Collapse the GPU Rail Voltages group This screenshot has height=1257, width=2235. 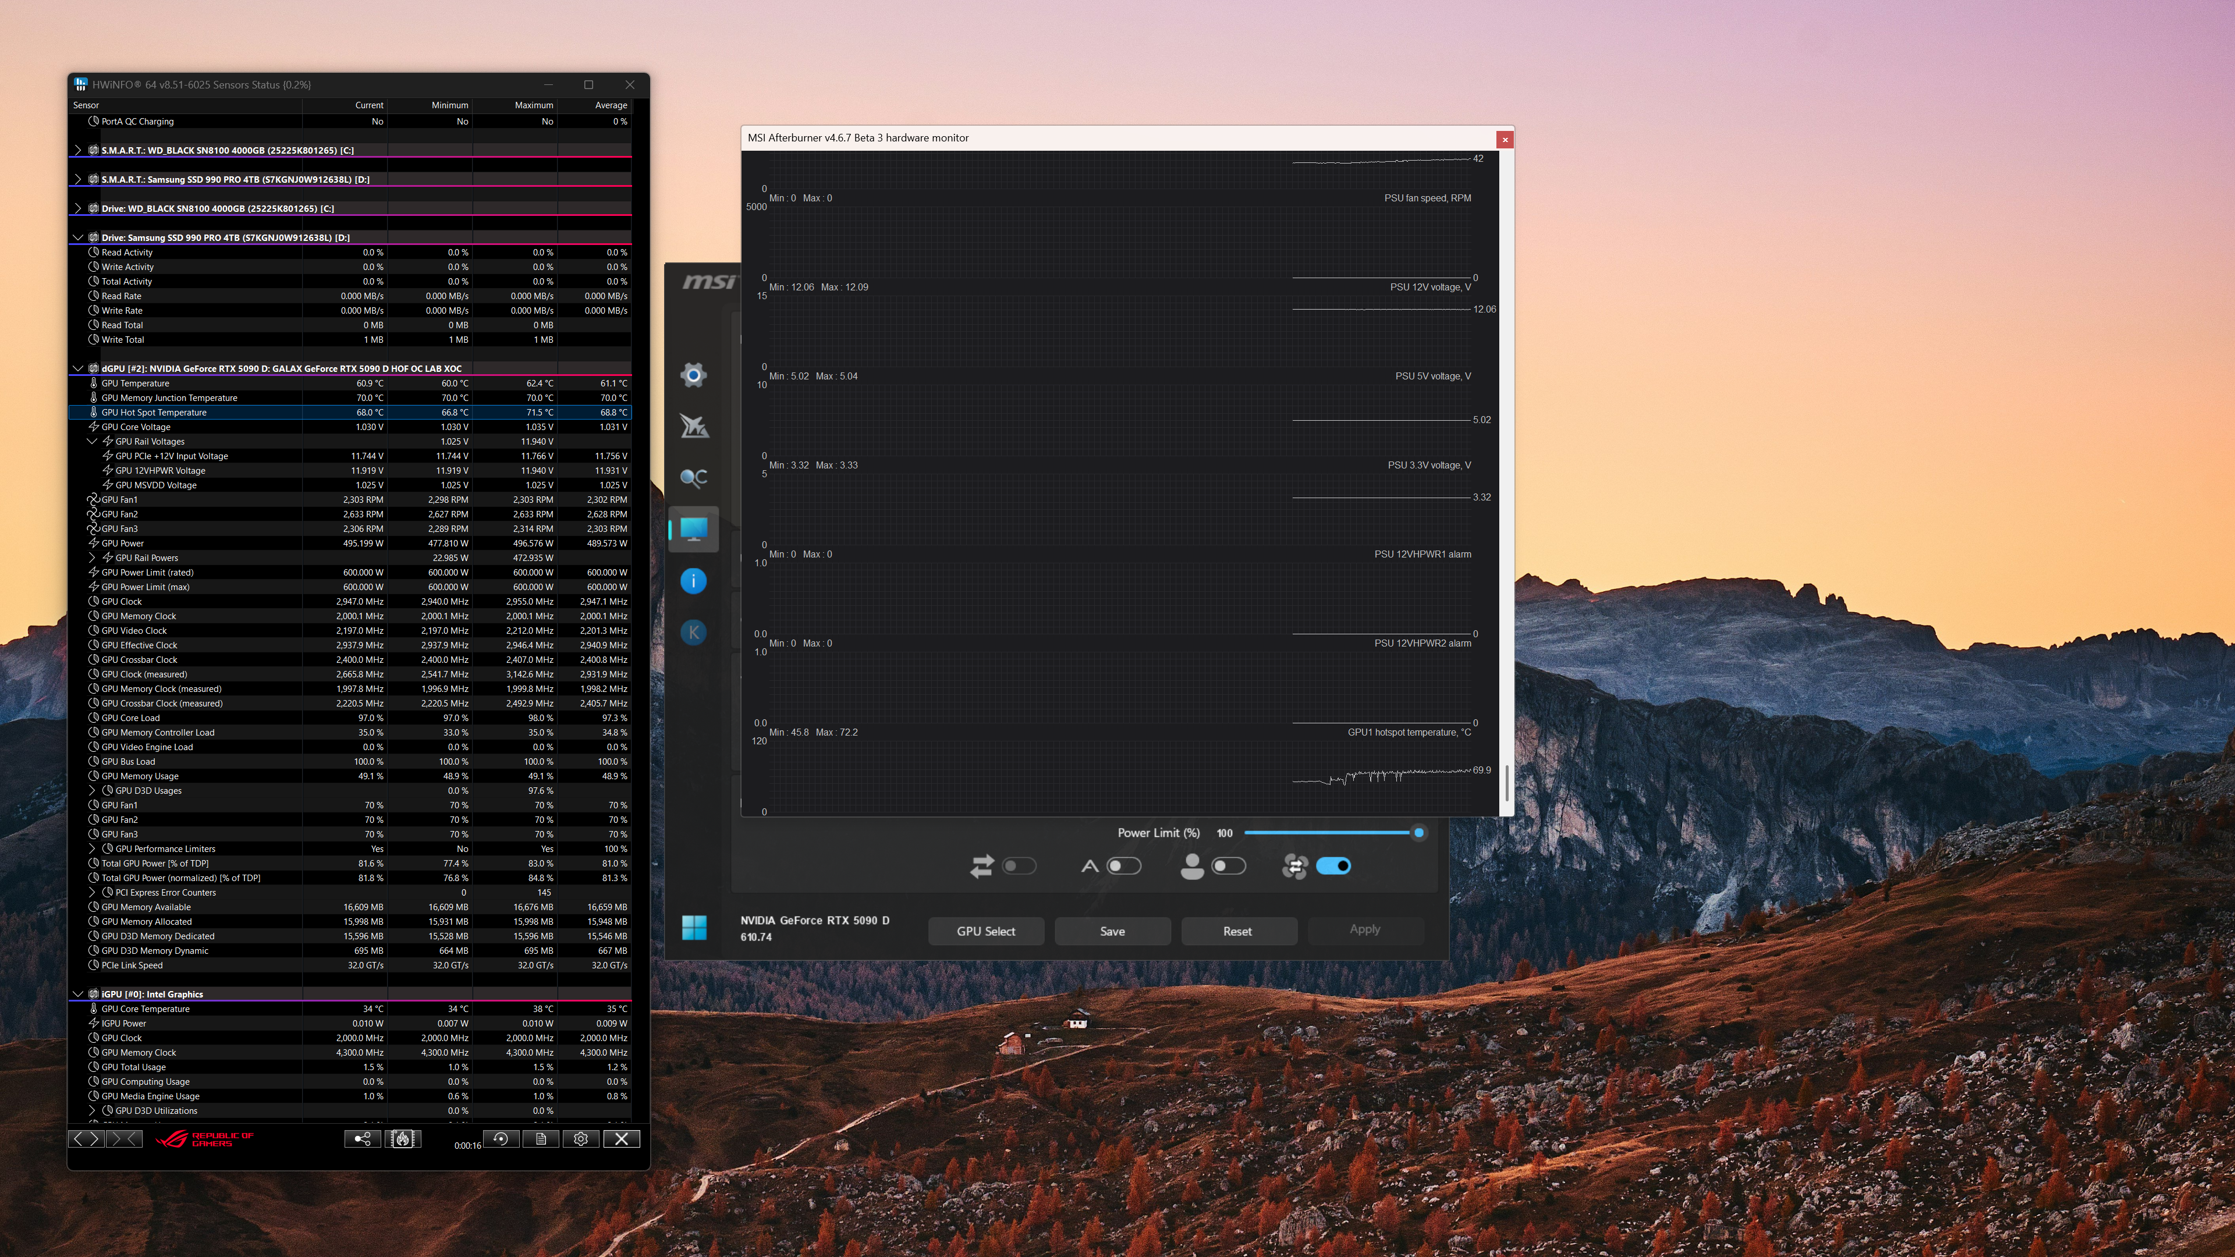92,442
